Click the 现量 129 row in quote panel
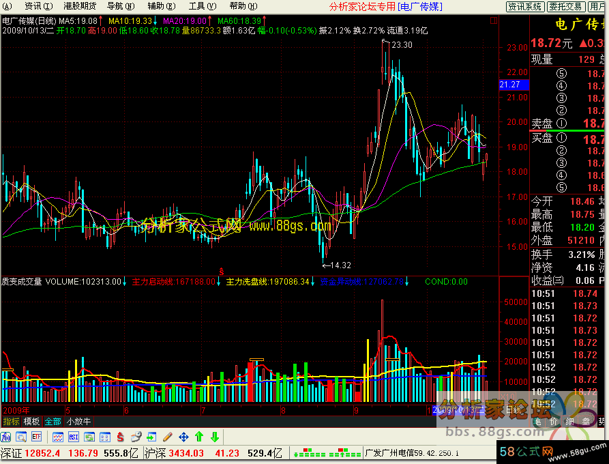Image resolution: width=609 pixels, height=464 pixels. [563, 59]
